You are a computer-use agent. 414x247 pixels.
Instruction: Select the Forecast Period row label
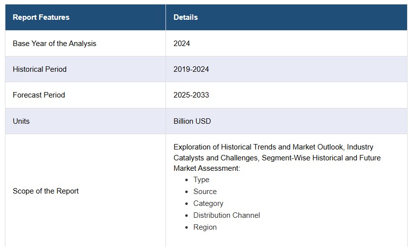pyautogui.click(x=39, y=95)
